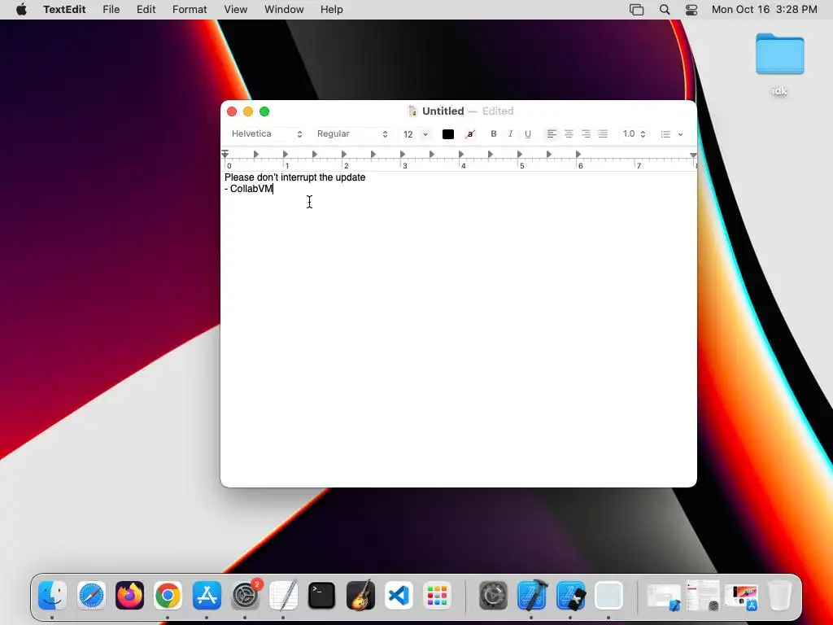This screenshot has height=625, width=833.
Task: Click the left indent marker at ruler zero
Action: click(x=225, y=154)
